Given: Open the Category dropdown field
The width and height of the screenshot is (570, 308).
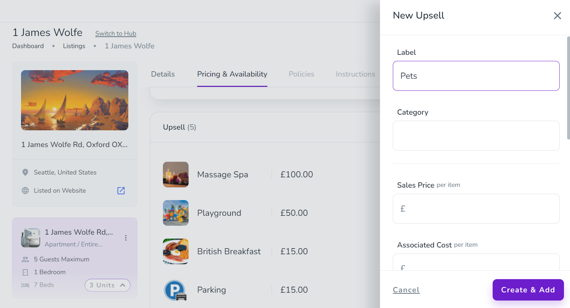Looking at the screenshot, I should point(476,136).
